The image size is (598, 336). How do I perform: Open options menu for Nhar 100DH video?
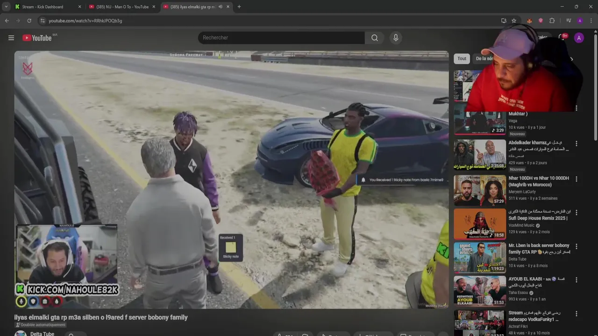(x=576, y=179)
